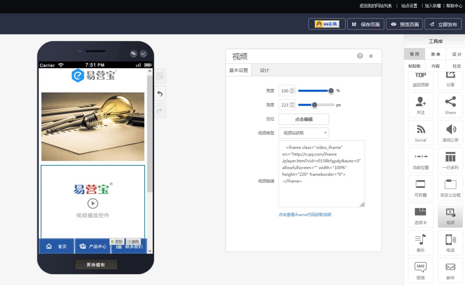Click the QQ在线 contact button
465x285 pixels.
pos(327,24)
